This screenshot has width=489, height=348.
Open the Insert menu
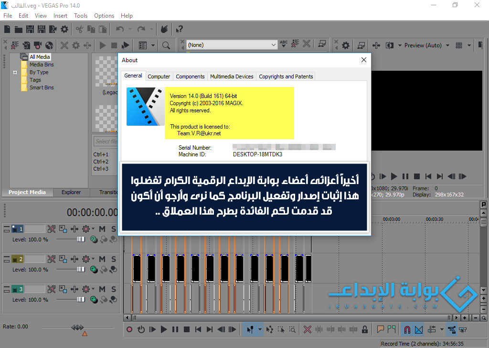[x=60, y=16]
